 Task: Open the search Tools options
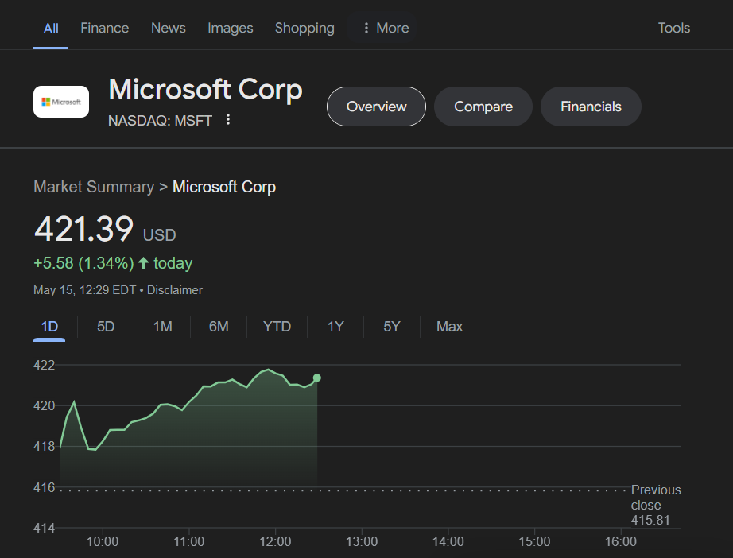(x=673, y=28)
